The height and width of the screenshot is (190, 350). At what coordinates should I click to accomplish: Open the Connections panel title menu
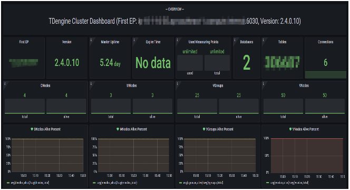(325, 42)
